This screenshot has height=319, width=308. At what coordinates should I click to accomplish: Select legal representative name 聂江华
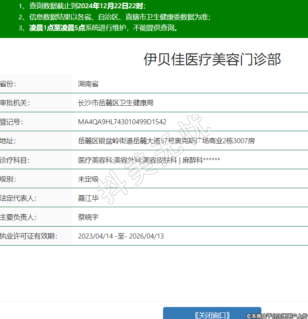pos(88,198)
